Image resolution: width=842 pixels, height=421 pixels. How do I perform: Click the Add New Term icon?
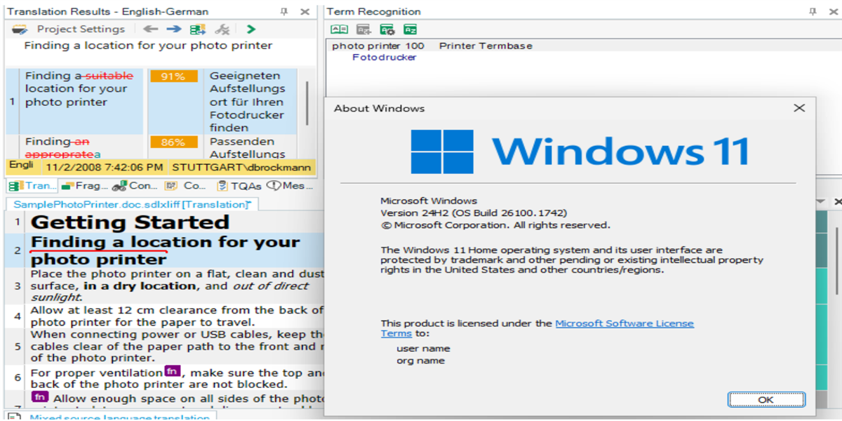[363, 29]
